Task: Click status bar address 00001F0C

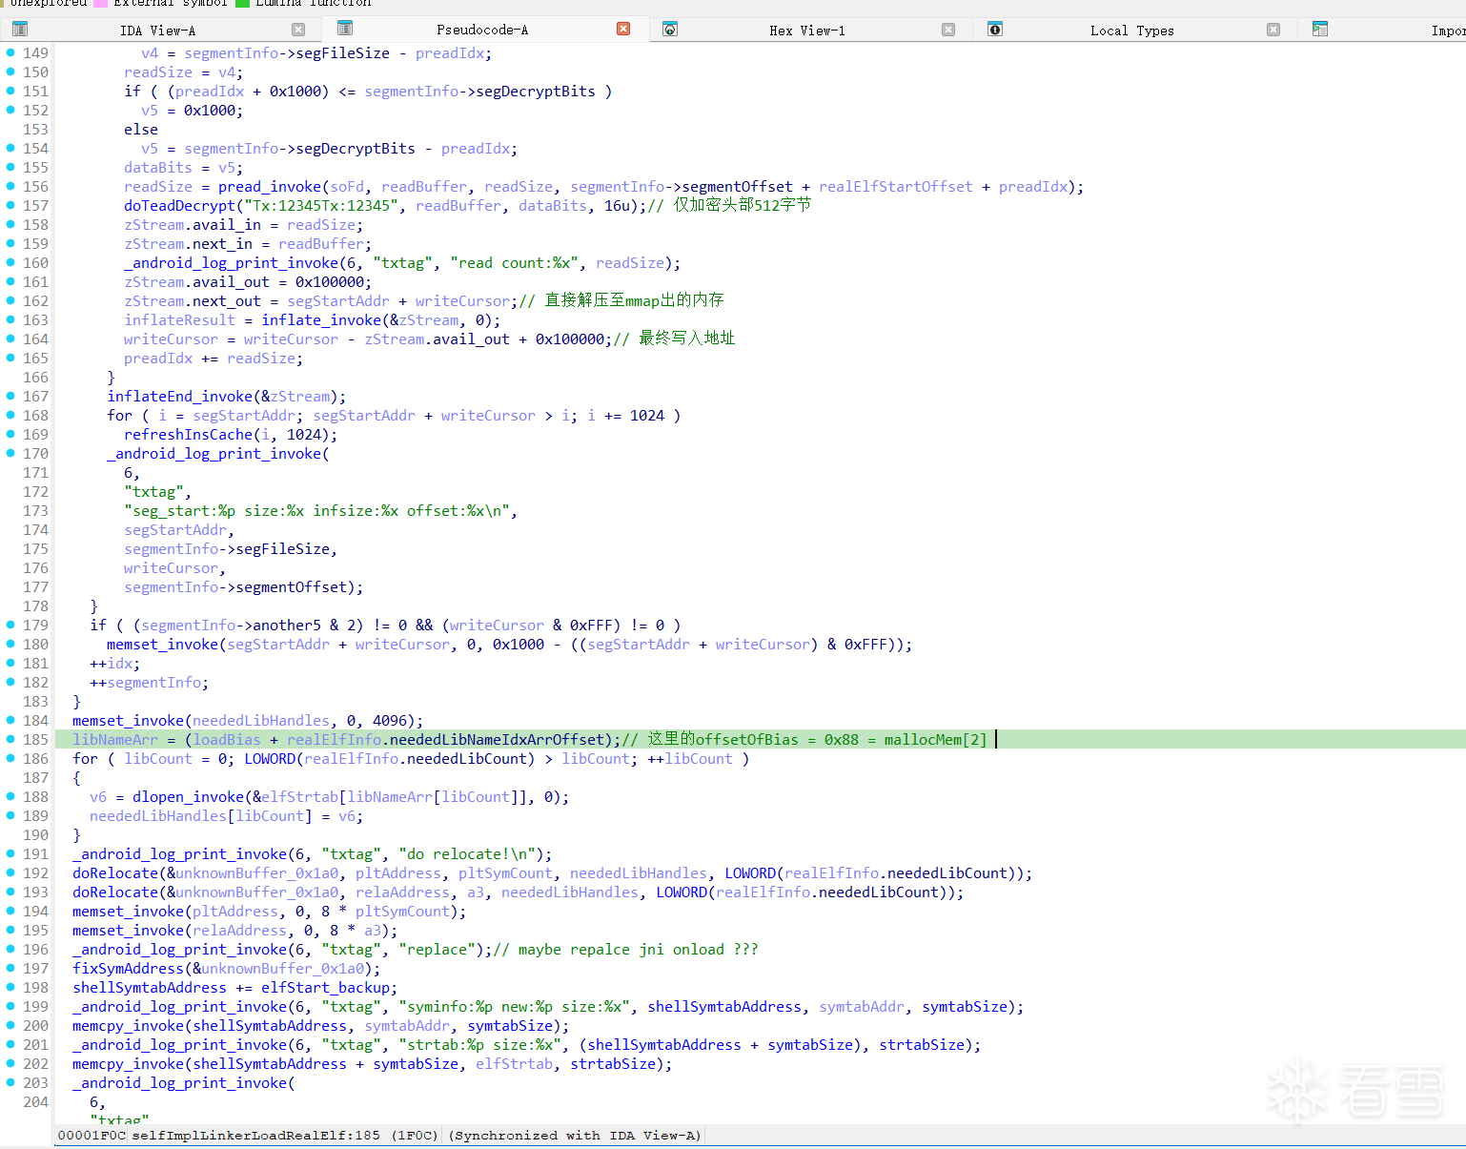Action: [92, 1136]
